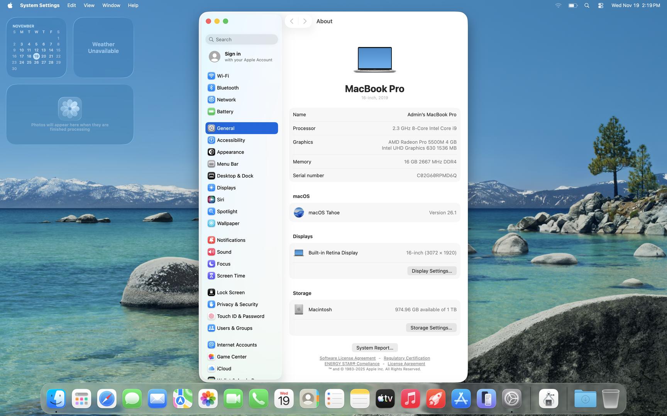667x416 pixels.
Task: Go to Accessibility settings
Action: point(230,140)
